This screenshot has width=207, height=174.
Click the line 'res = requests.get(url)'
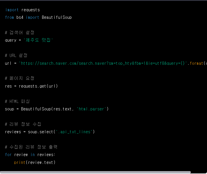tap(31, 86)
